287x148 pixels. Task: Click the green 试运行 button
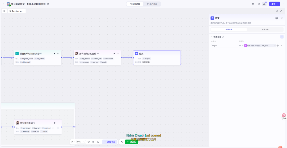point(132,142)
